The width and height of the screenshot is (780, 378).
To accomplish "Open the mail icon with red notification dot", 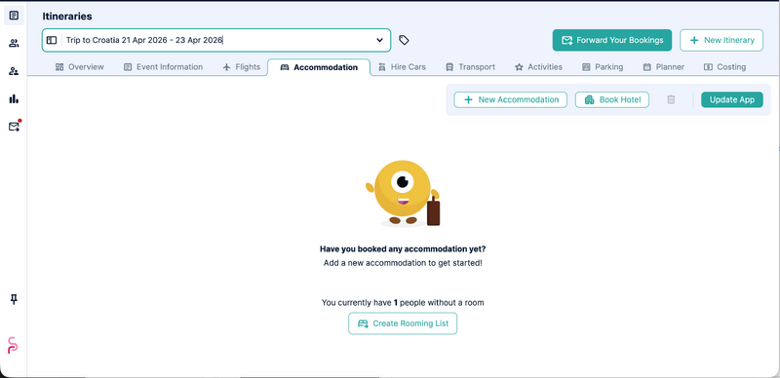I will (x=15, y=127).
